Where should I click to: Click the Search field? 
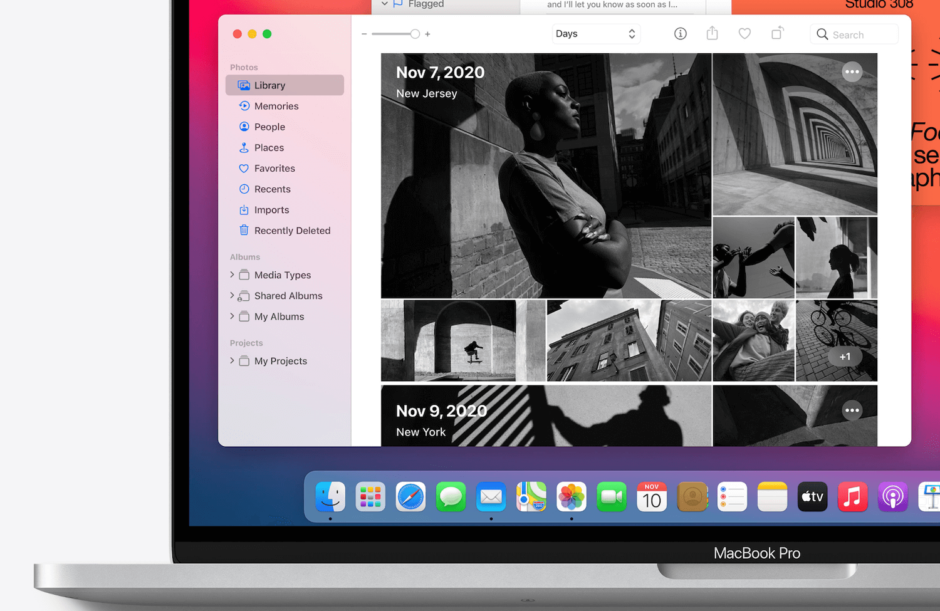point(855,34)
